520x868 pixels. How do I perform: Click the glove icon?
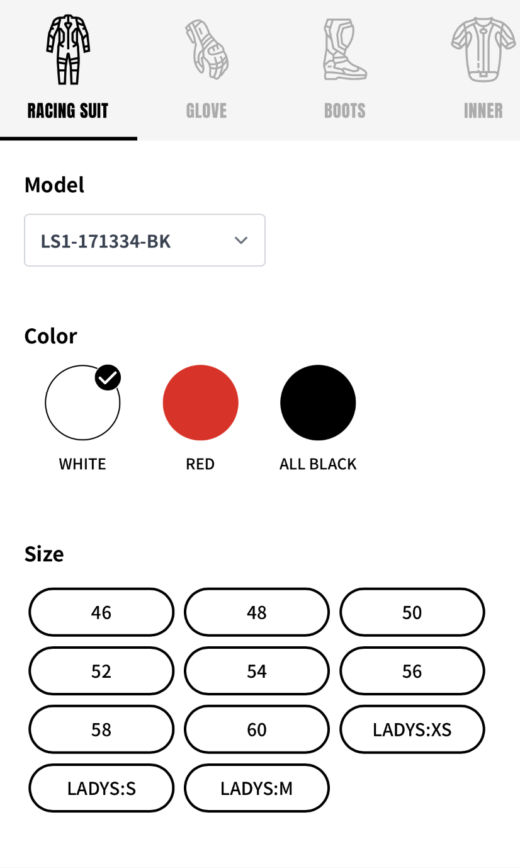[x=206, y=50]
